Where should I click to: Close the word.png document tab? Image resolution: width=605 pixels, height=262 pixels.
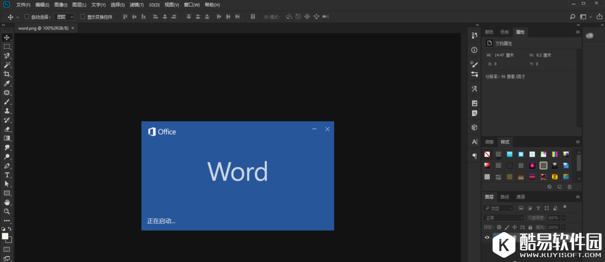pyautogui.click(x=73, y=28)
